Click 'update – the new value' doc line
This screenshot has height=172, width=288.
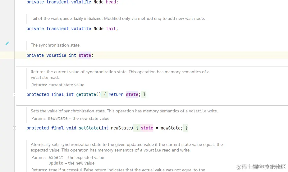pos(71,163)
